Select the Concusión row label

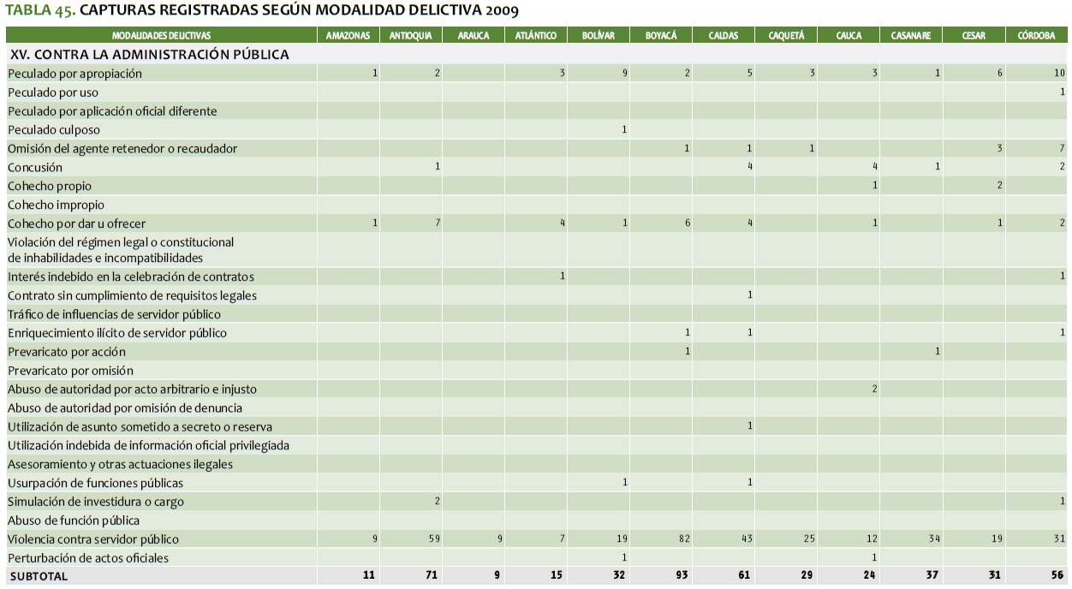pos(35,168)
